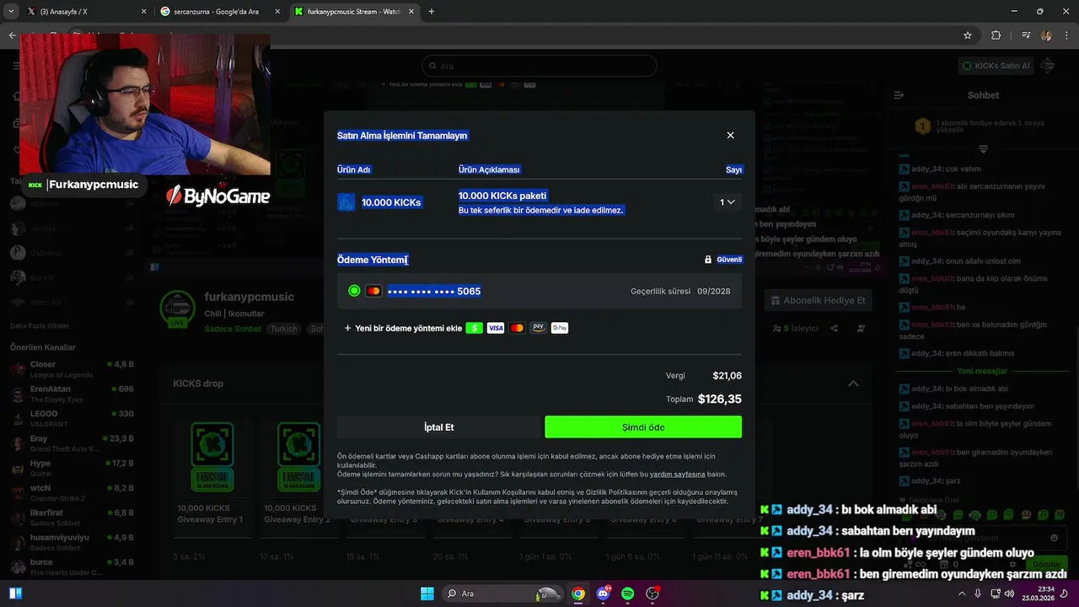
Task: Bookmark this page with the star icon
Action: (968, 35)
